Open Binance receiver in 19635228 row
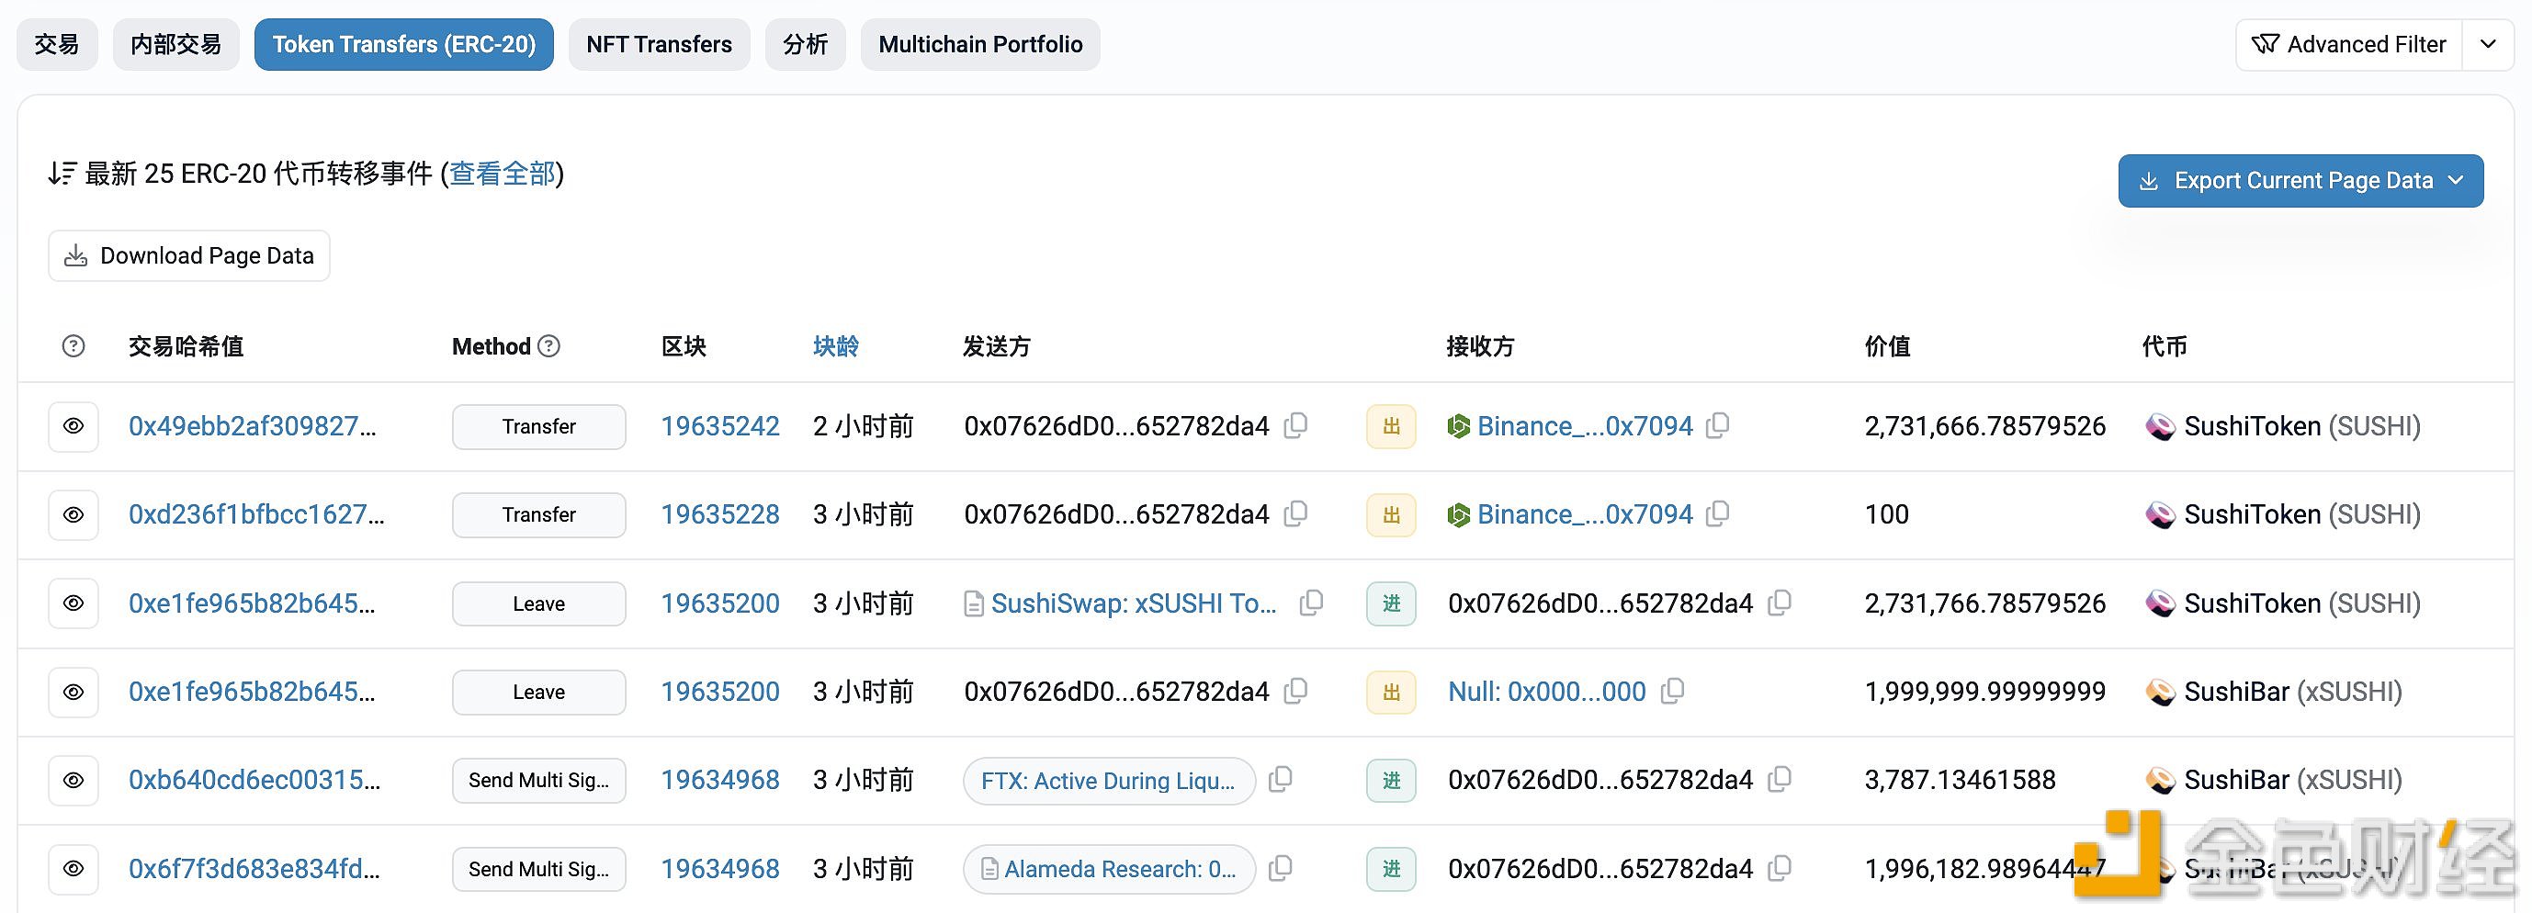The width and height of the screenshot is (2532, 913). pos(1585,515)
